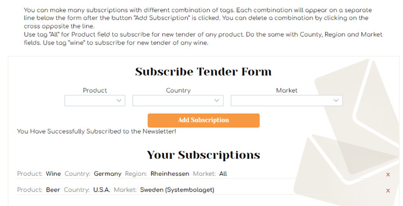Select the Subscribe Tender Form heading
The image size is (403, 206).
coord(203,72)
